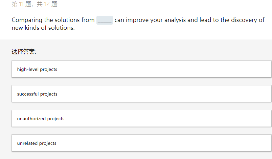Click the blank placeholder in the question
Screen dimensions: 272x159
pyautogui.click(x=105, y=20)
